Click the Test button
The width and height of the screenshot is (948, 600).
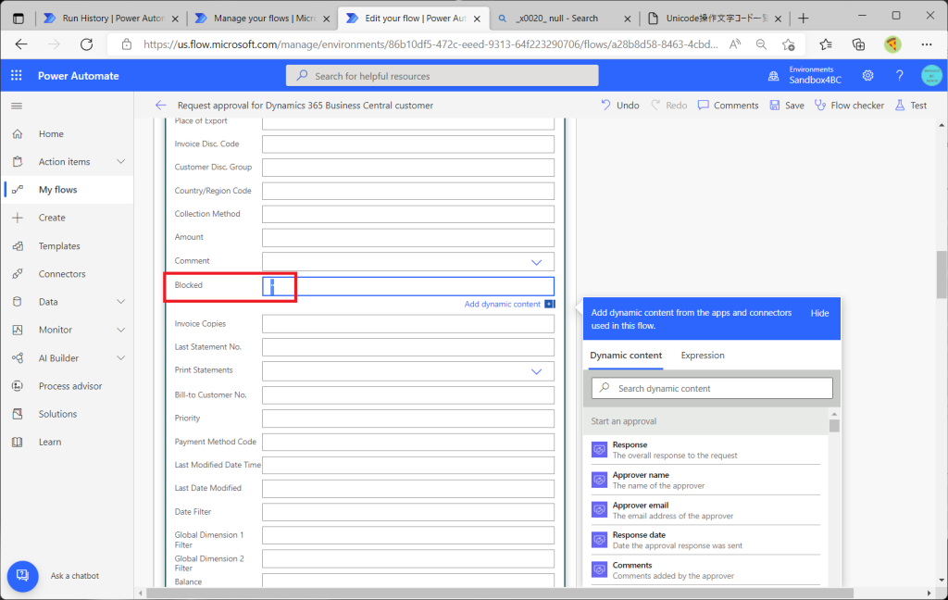(911, 106)
